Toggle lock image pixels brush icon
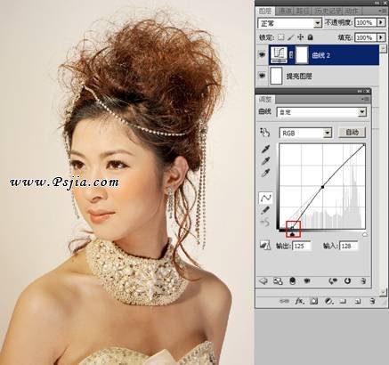This screenshot has height=365, width=389. click(291, 37)
